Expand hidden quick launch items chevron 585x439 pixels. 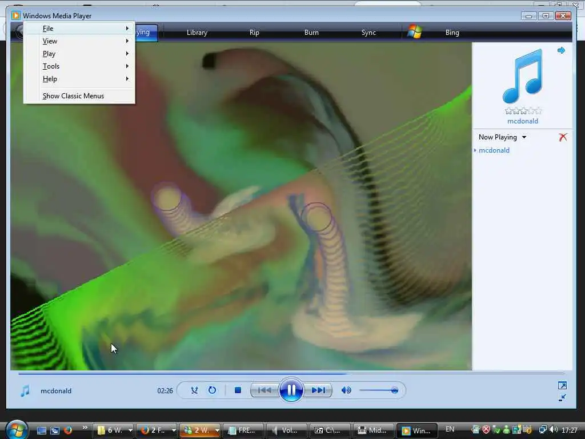pos(85,428)
